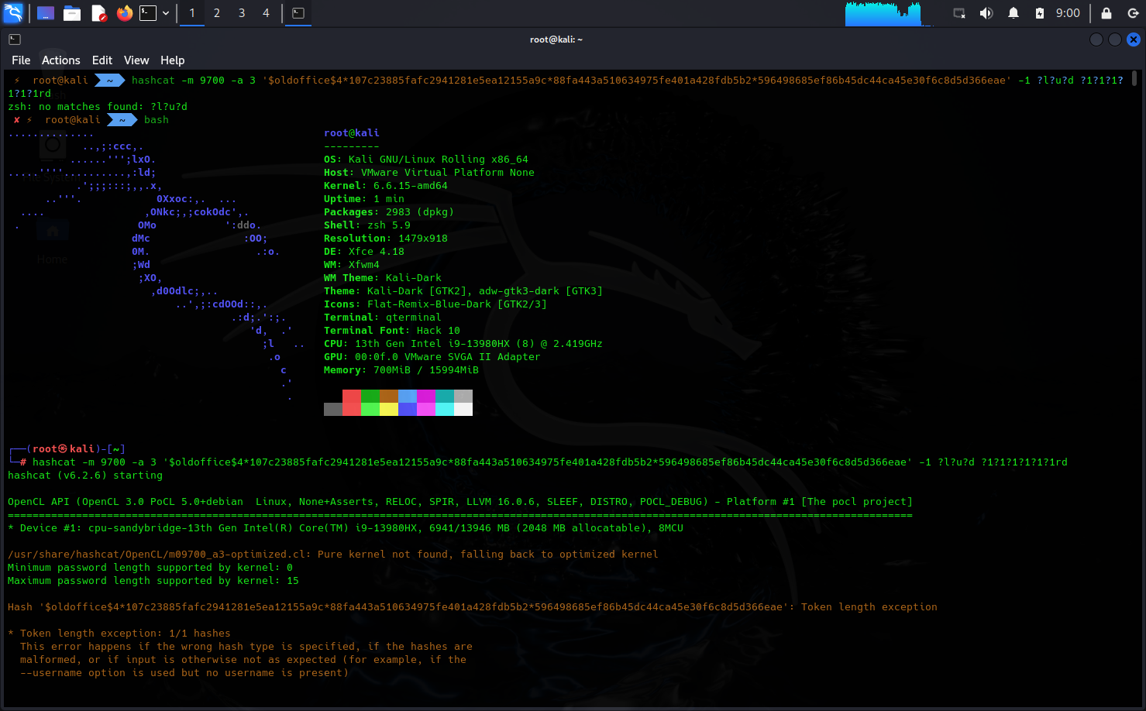Open the Edit menu
1146x711 pixels.
[102, 60]
